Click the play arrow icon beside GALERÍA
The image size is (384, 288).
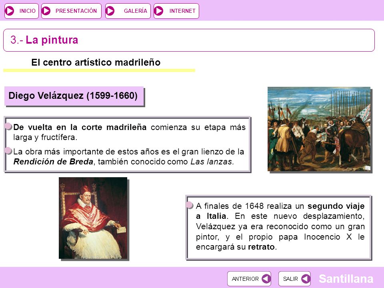pyautogui.click(x=110, y=11)
